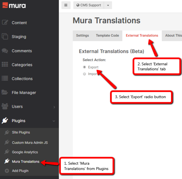Select Mura Translations from Plugins
Screen dimensions: 182x179
(x=26, y=162)
